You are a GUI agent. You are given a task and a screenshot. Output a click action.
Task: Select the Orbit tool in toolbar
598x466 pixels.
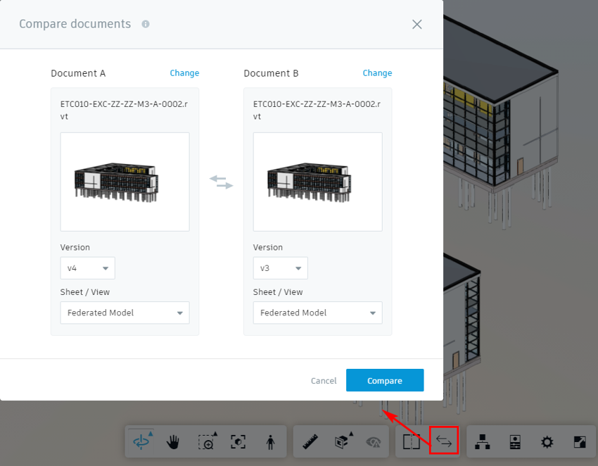[141, 442]
